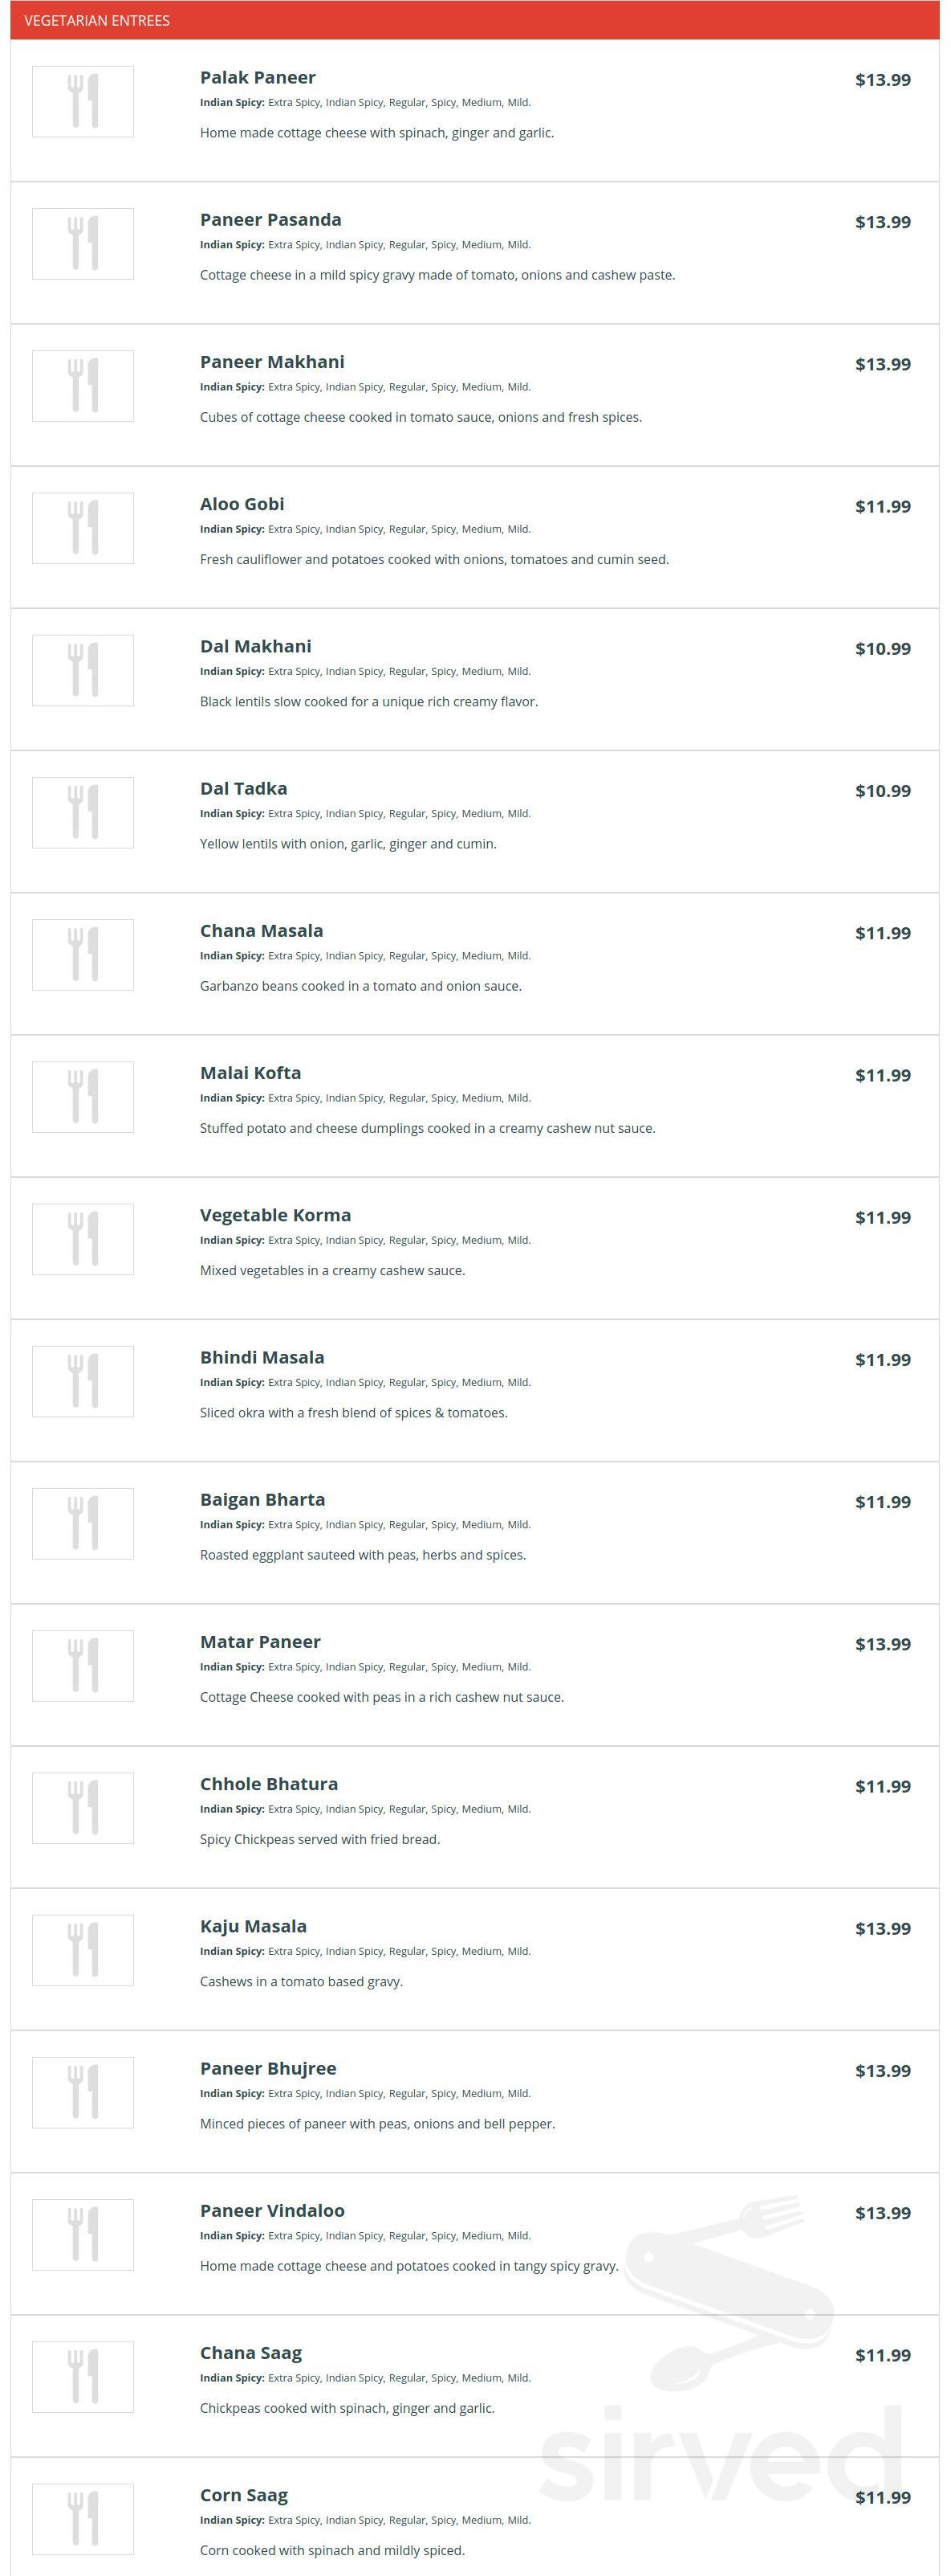Image resolution: width=951 pixels, height=2576 pixels.
Task: Open the Paneer Makhani dish title
Action: (272, 362)
